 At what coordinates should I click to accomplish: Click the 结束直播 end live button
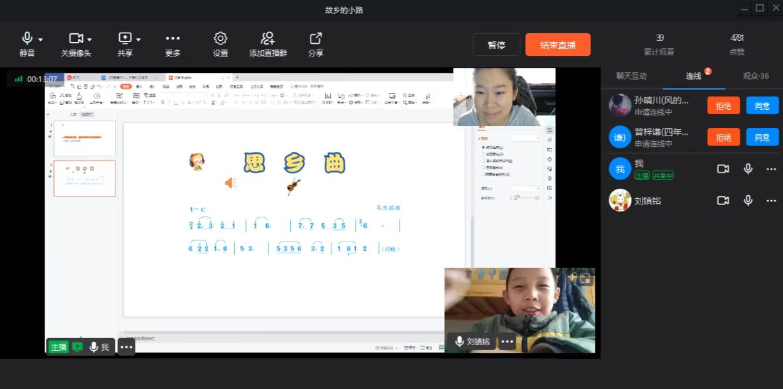[558, 45]
